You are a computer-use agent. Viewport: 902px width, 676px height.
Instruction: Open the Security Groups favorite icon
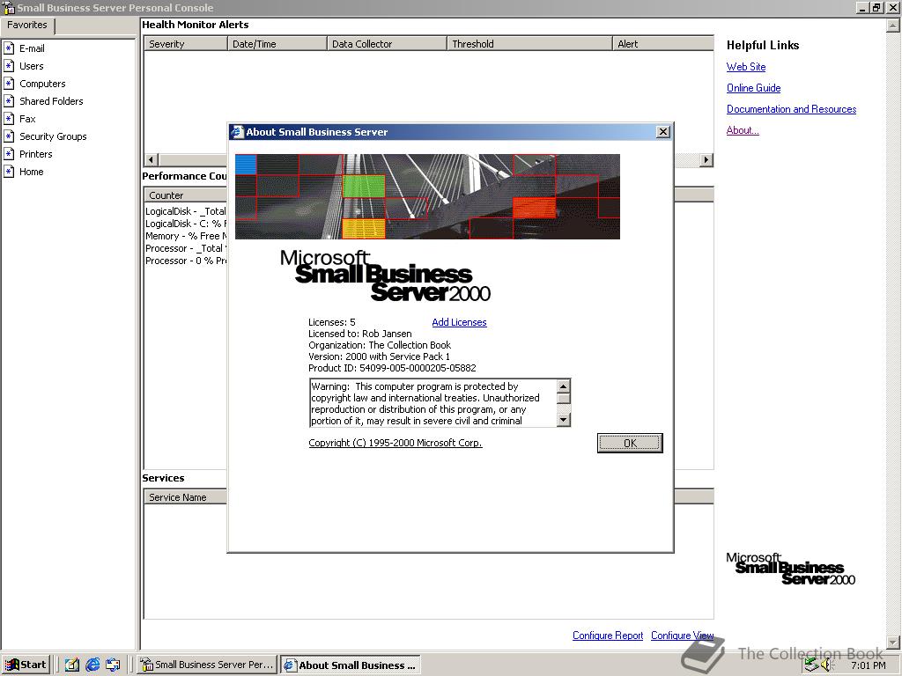pos(9,136)
